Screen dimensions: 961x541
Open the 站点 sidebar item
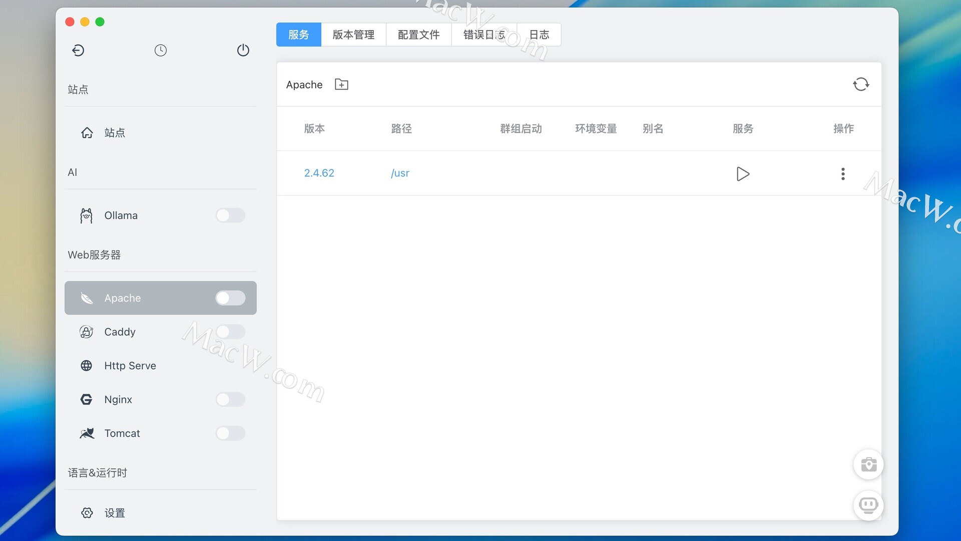(x=161, y=133)
